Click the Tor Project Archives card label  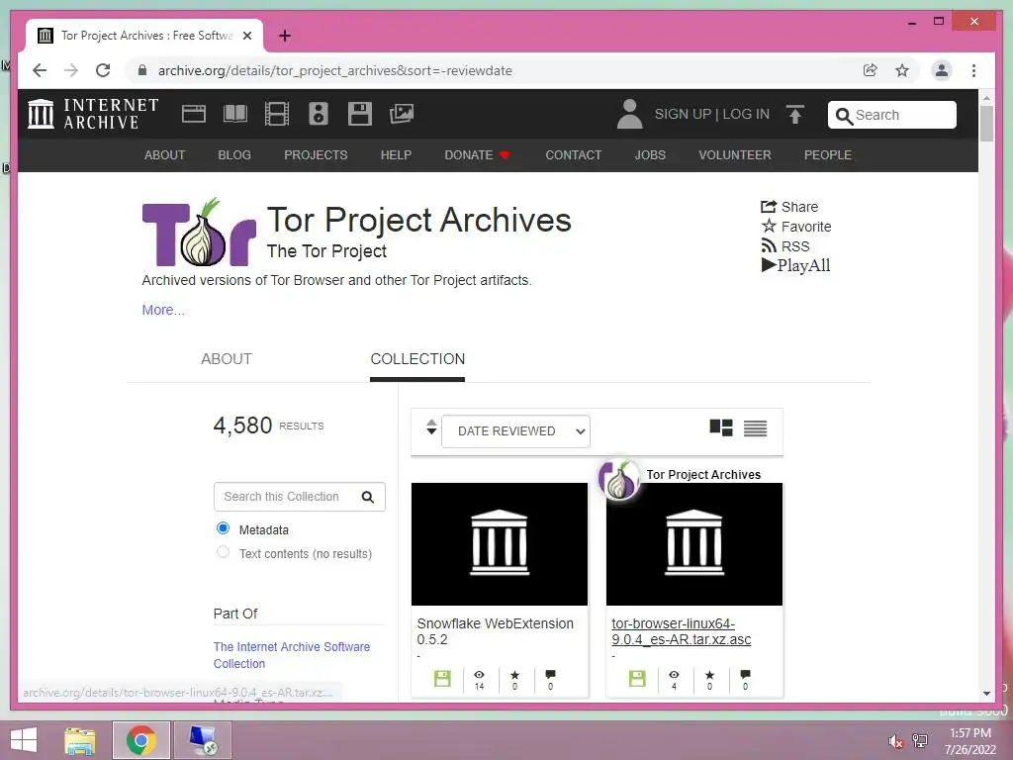(x=703, y=474)
